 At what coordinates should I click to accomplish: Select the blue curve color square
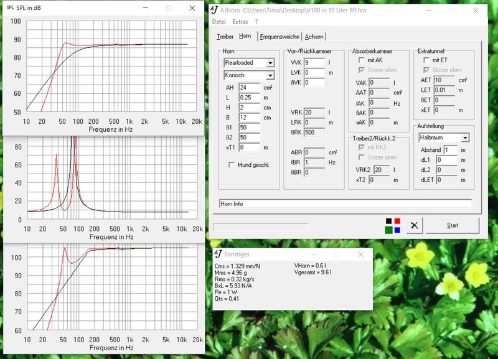(397, 230)
